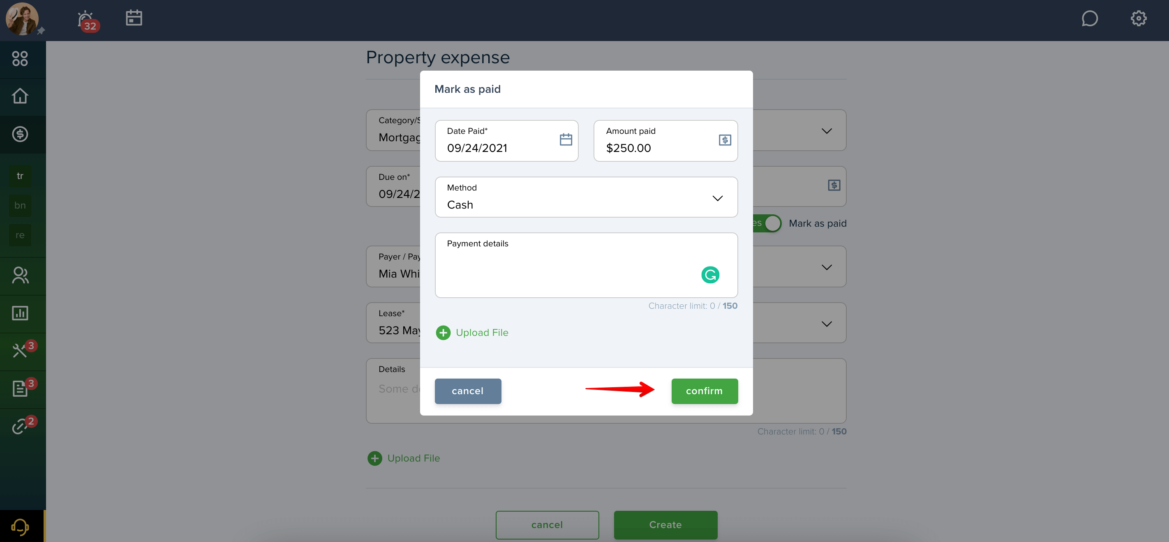Open the calendar icon in top bar
Viewport: 1169px width, 542px height.
[134, 18]
